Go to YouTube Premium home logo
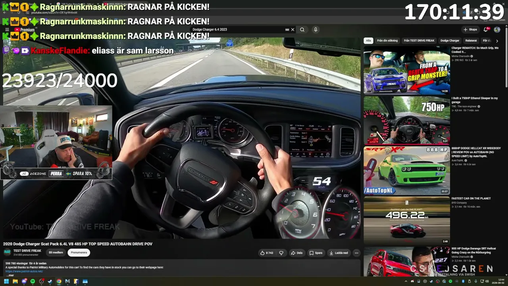508x286 pixels. pyautogui.click(x=24, y=30)
